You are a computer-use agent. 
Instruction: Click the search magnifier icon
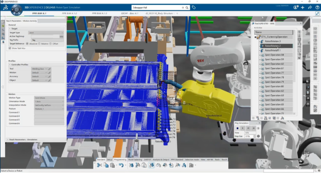click(x=187, y=8)
